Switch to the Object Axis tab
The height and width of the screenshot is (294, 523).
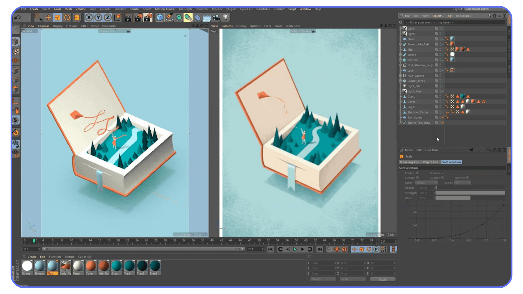(x=430, y=162)
